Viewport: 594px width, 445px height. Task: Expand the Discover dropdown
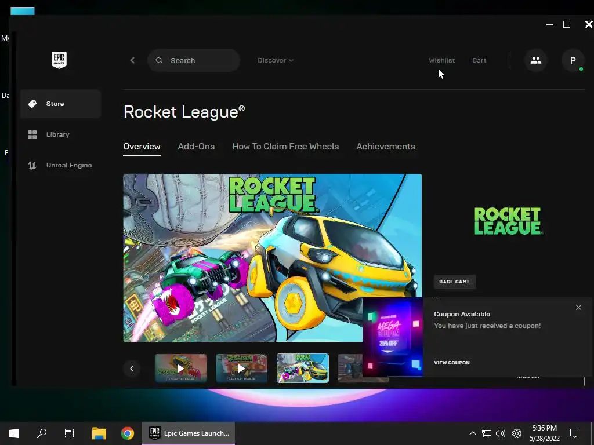[x=276, y=60]
